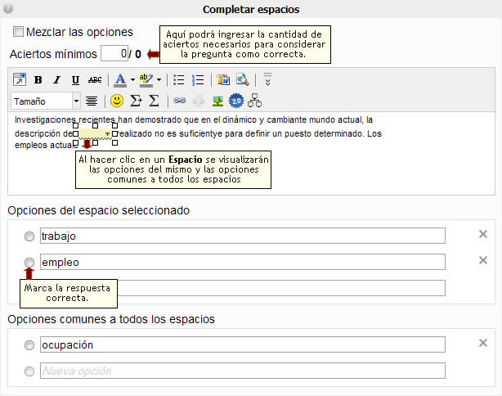Click the Paste from Word icon

(x=223, y=79)
